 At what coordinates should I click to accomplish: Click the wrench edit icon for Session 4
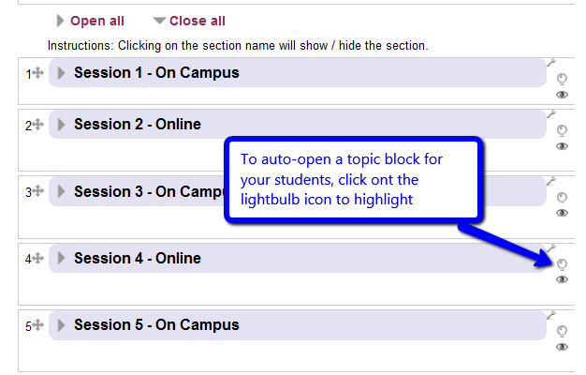coord(551,248)
